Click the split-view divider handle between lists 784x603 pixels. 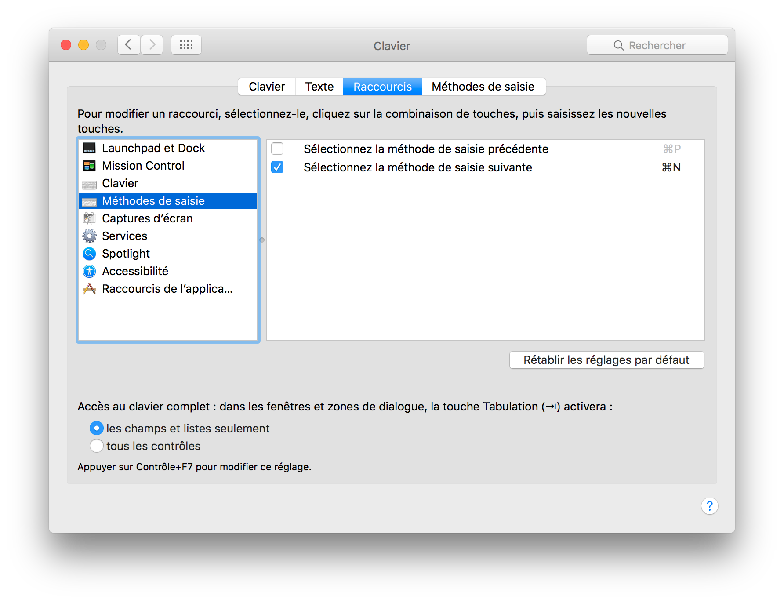(262, 240)
